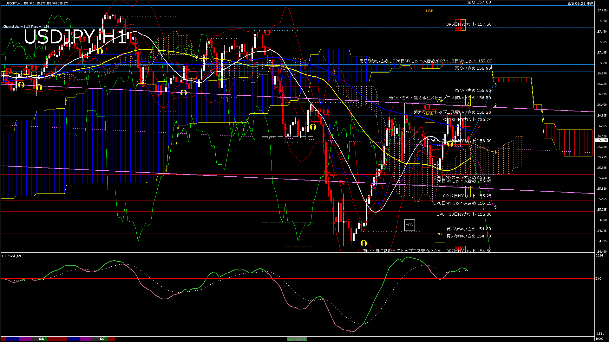Click the H1 macd (12) indicator label

click(x=11, y=256)
